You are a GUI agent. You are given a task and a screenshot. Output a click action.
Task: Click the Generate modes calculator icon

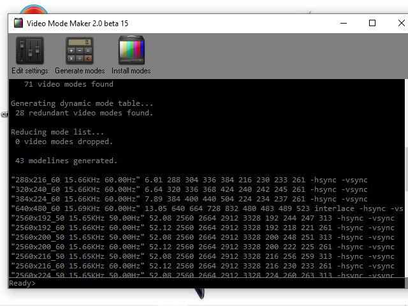tap(80, 50)
